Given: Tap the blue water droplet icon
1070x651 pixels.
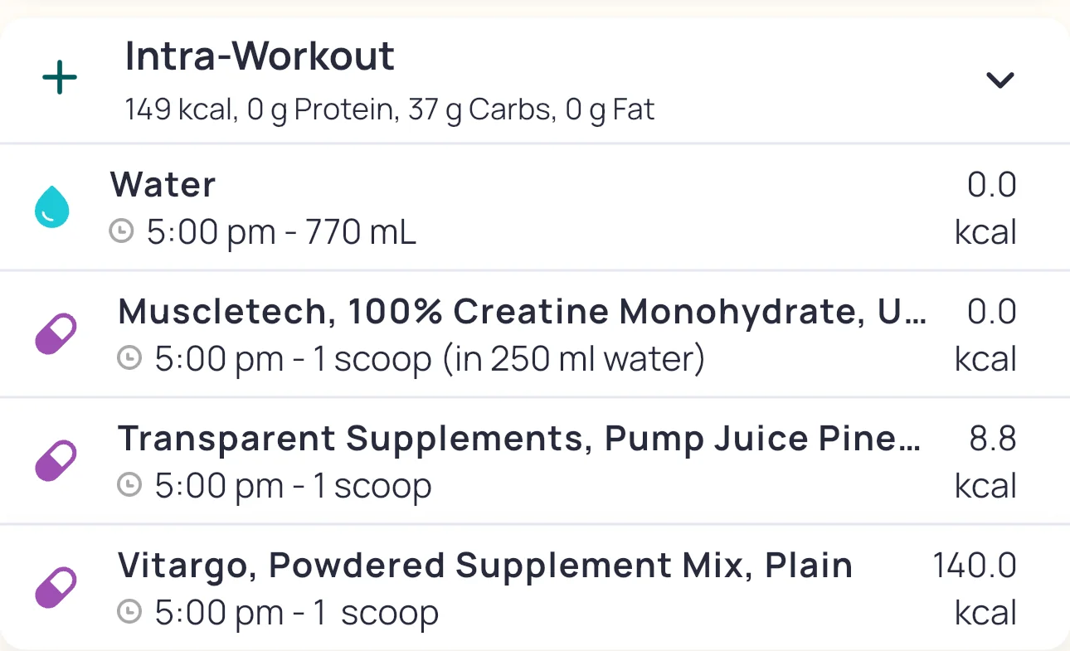Looking at the screenshot, I should (51, 206).
